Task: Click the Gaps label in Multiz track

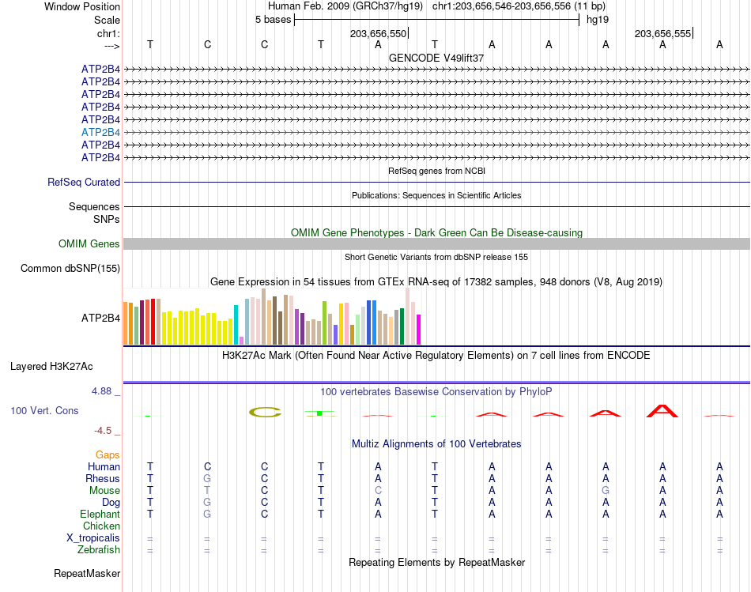Action: coord(108,454)
